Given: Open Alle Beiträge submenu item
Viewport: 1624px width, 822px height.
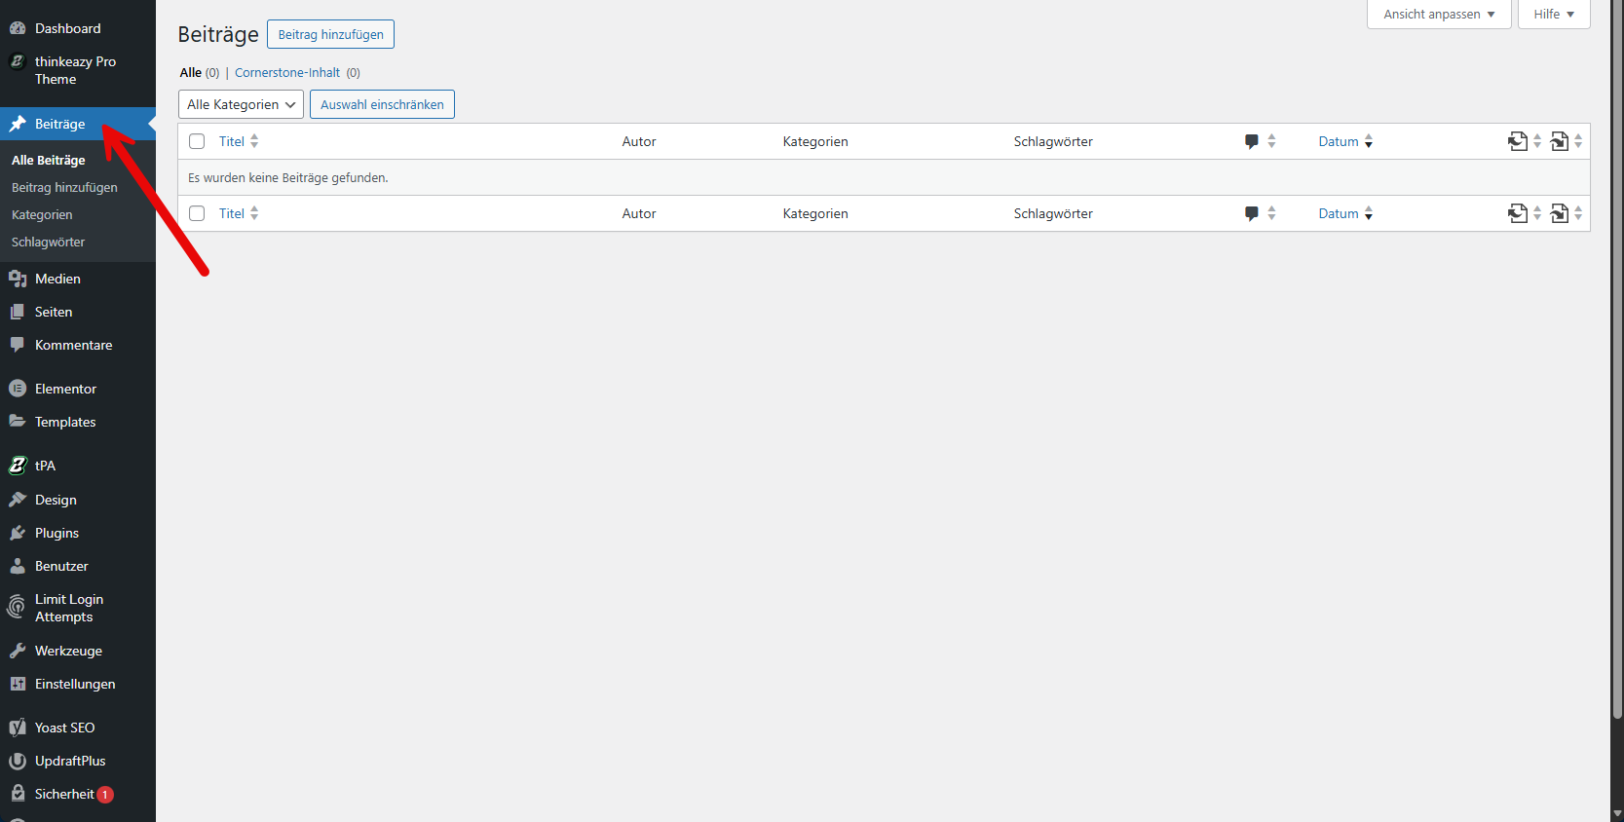Looking at the screenshot, I should click(49, 160).
